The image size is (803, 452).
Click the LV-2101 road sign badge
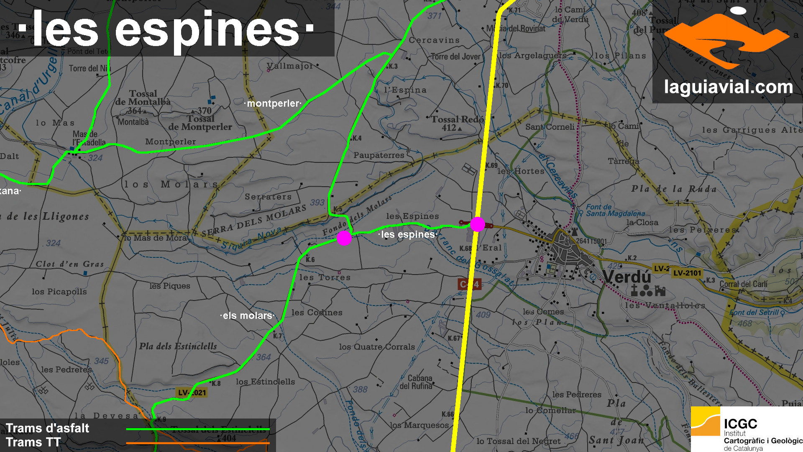[687, 273]
